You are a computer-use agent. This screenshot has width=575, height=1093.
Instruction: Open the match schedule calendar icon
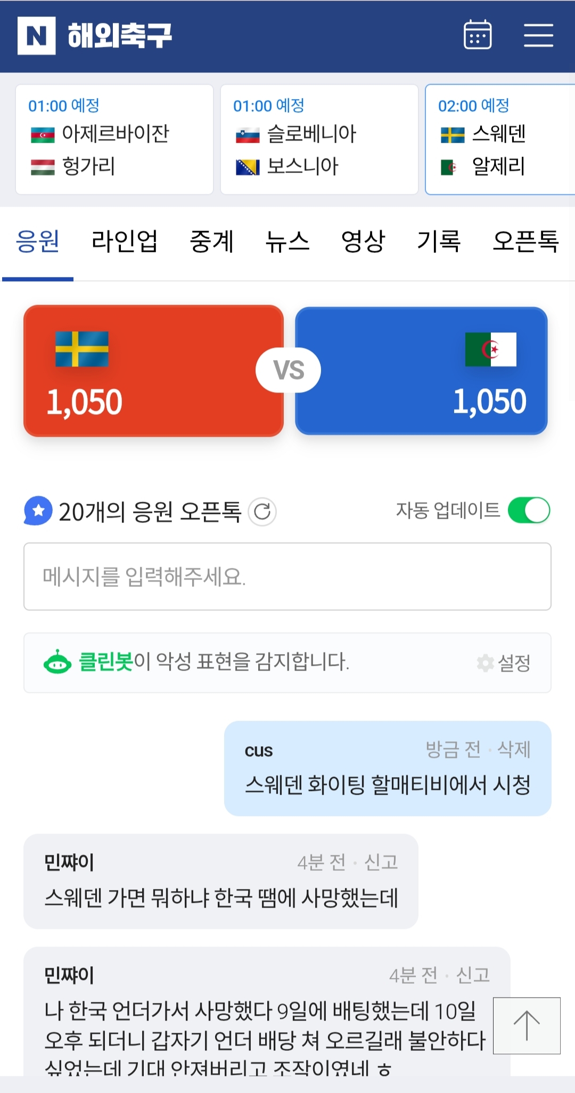[478, 35]
